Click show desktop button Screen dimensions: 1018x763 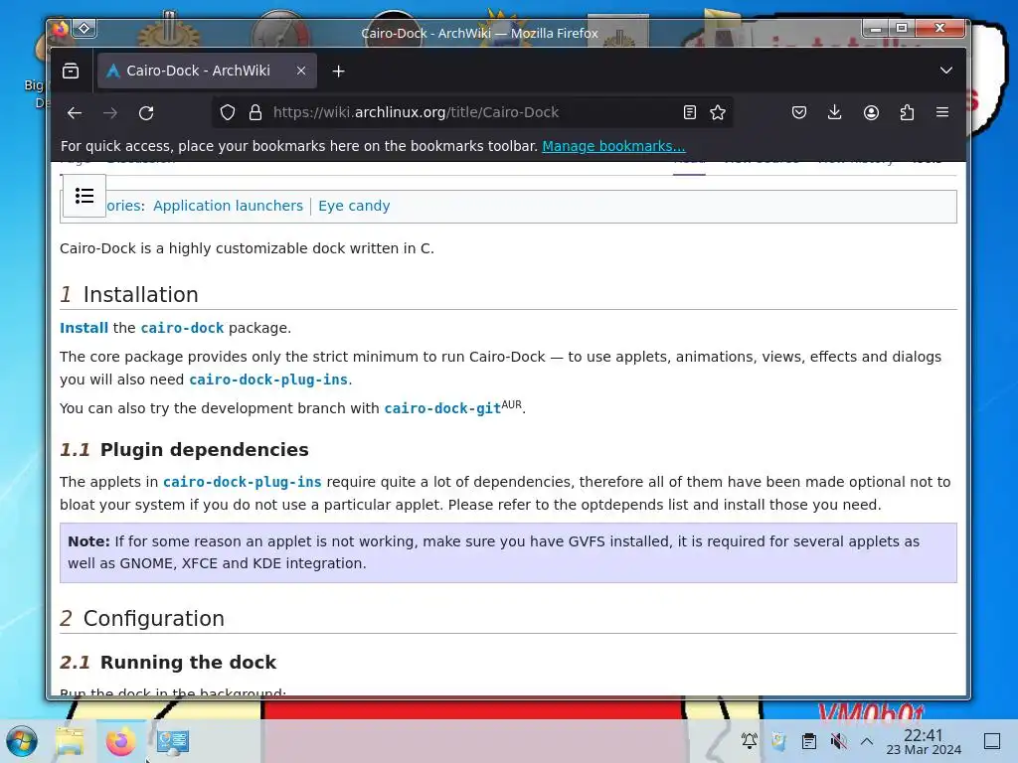click(992, 741)
